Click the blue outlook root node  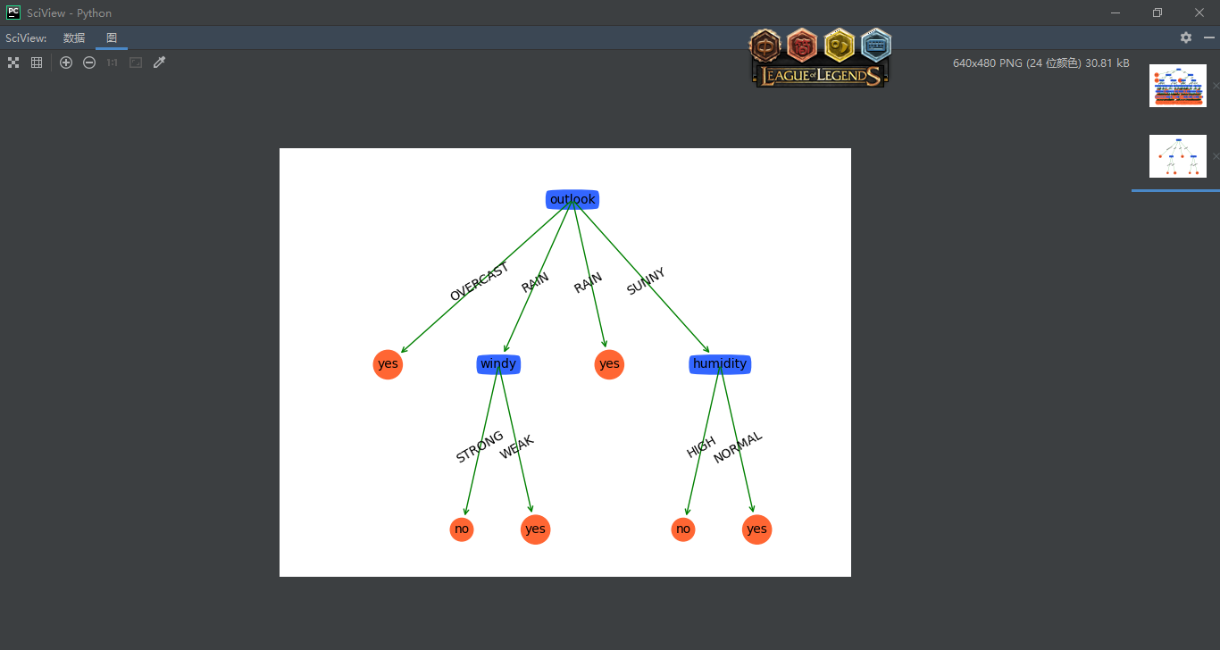572,199
